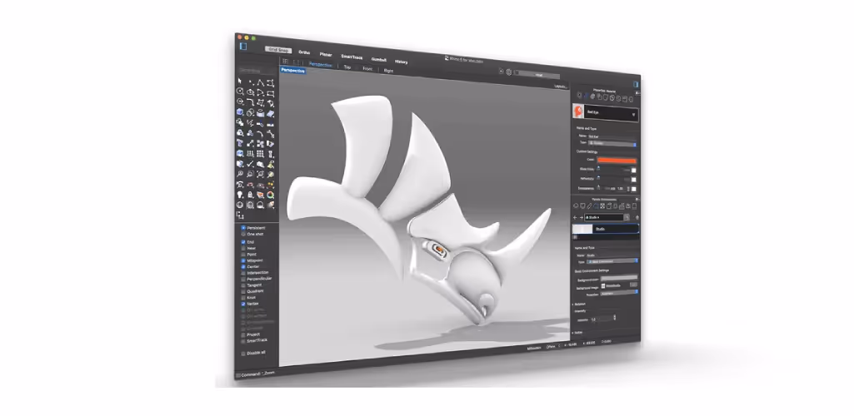Select the magnifier Zoom tool
This screenshot has height=416, width=854.
pyautogui.click(x=240, y=174)
